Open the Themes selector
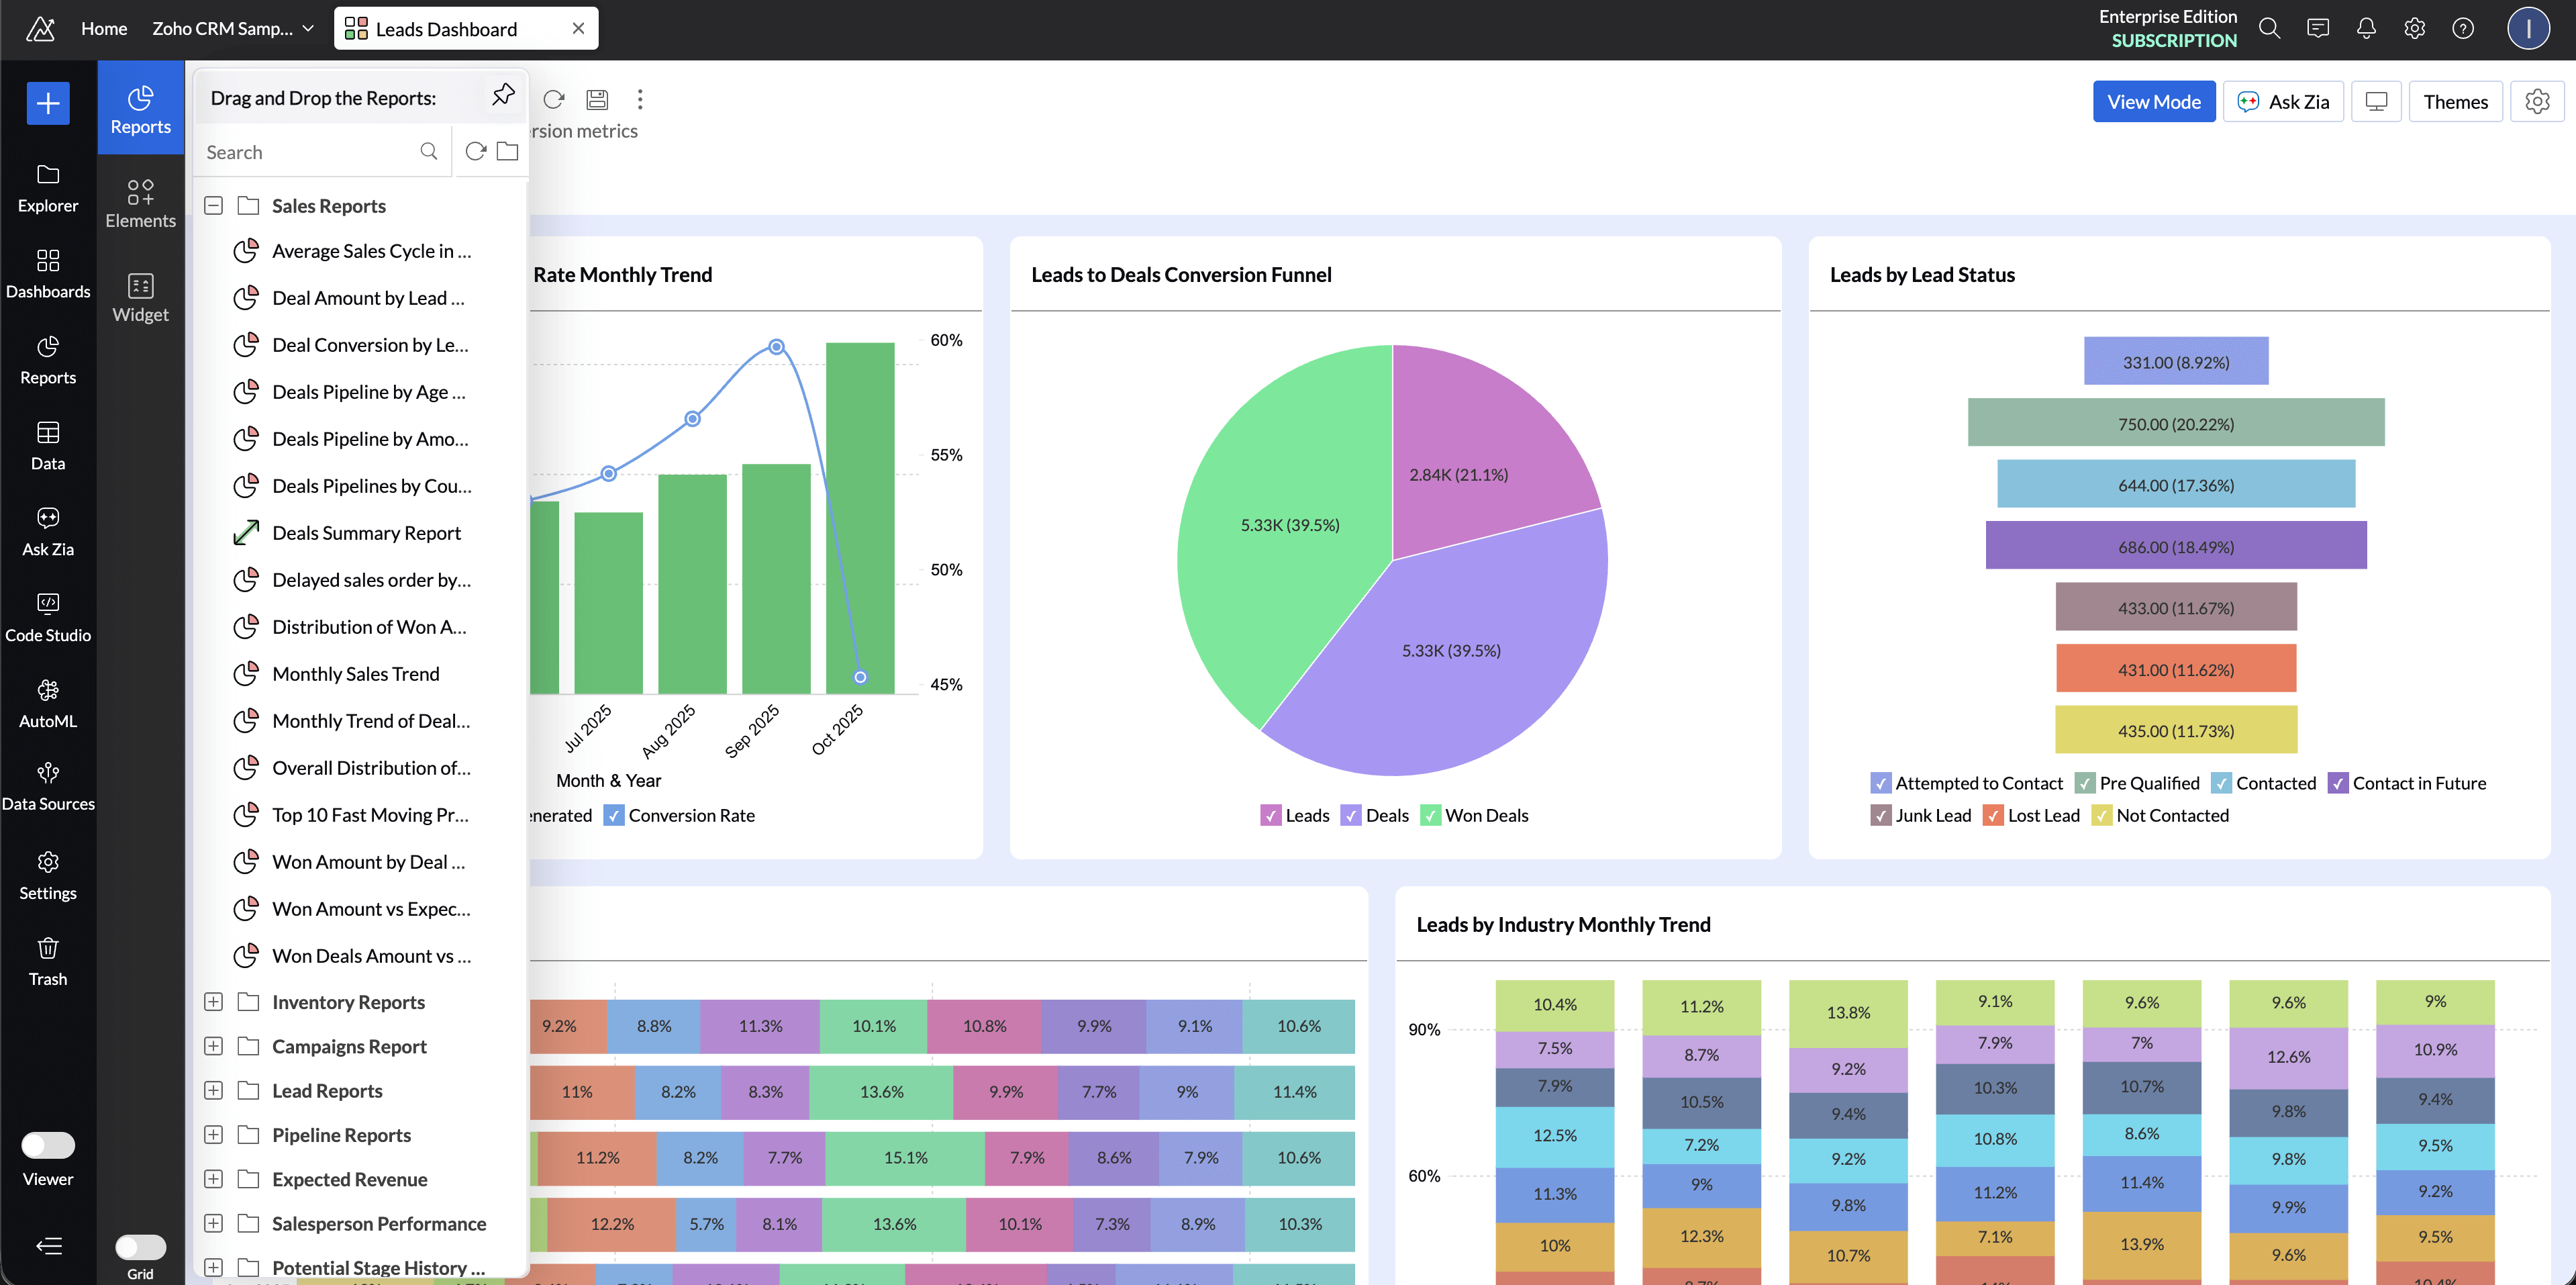2576x1285 pixels. click(2456, 101)
